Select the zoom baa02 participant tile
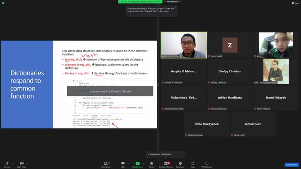The width and height of the screenshot is (301, 169). (230, 45)
